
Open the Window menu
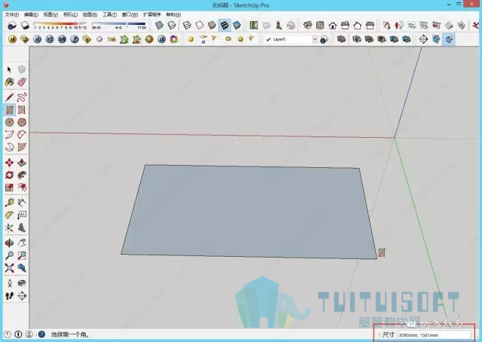click(130, 14)
